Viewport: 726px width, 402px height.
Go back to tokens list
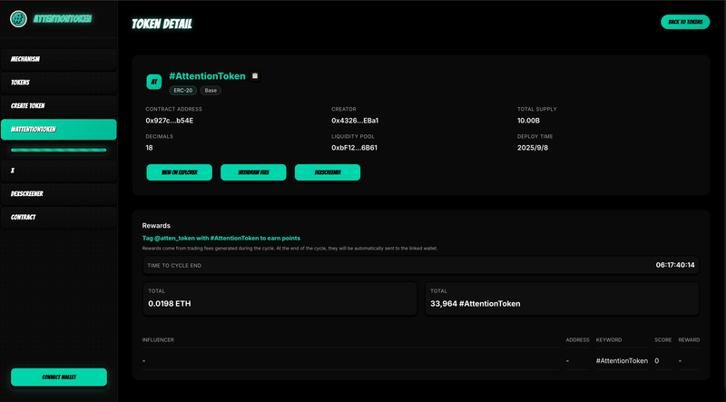[685, 22]
